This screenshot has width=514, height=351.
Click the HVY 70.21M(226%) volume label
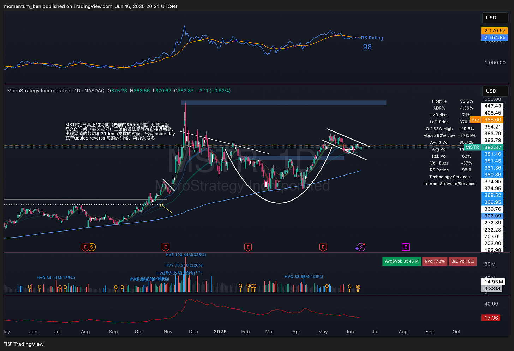(x=184, y=265)
